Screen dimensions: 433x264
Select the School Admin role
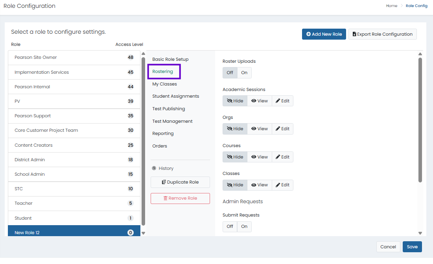point(74,174)
